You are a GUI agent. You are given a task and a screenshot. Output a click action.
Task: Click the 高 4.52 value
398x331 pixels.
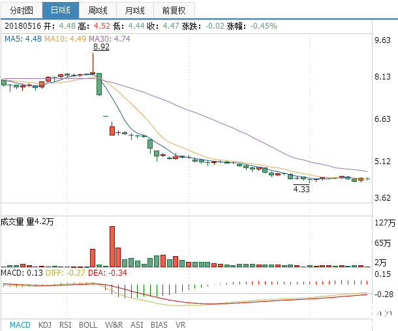[x=102, y=26]
